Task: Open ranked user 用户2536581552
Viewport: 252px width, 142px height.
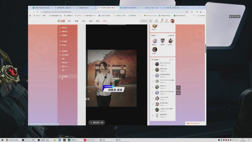Action: (x=165, y=63)
